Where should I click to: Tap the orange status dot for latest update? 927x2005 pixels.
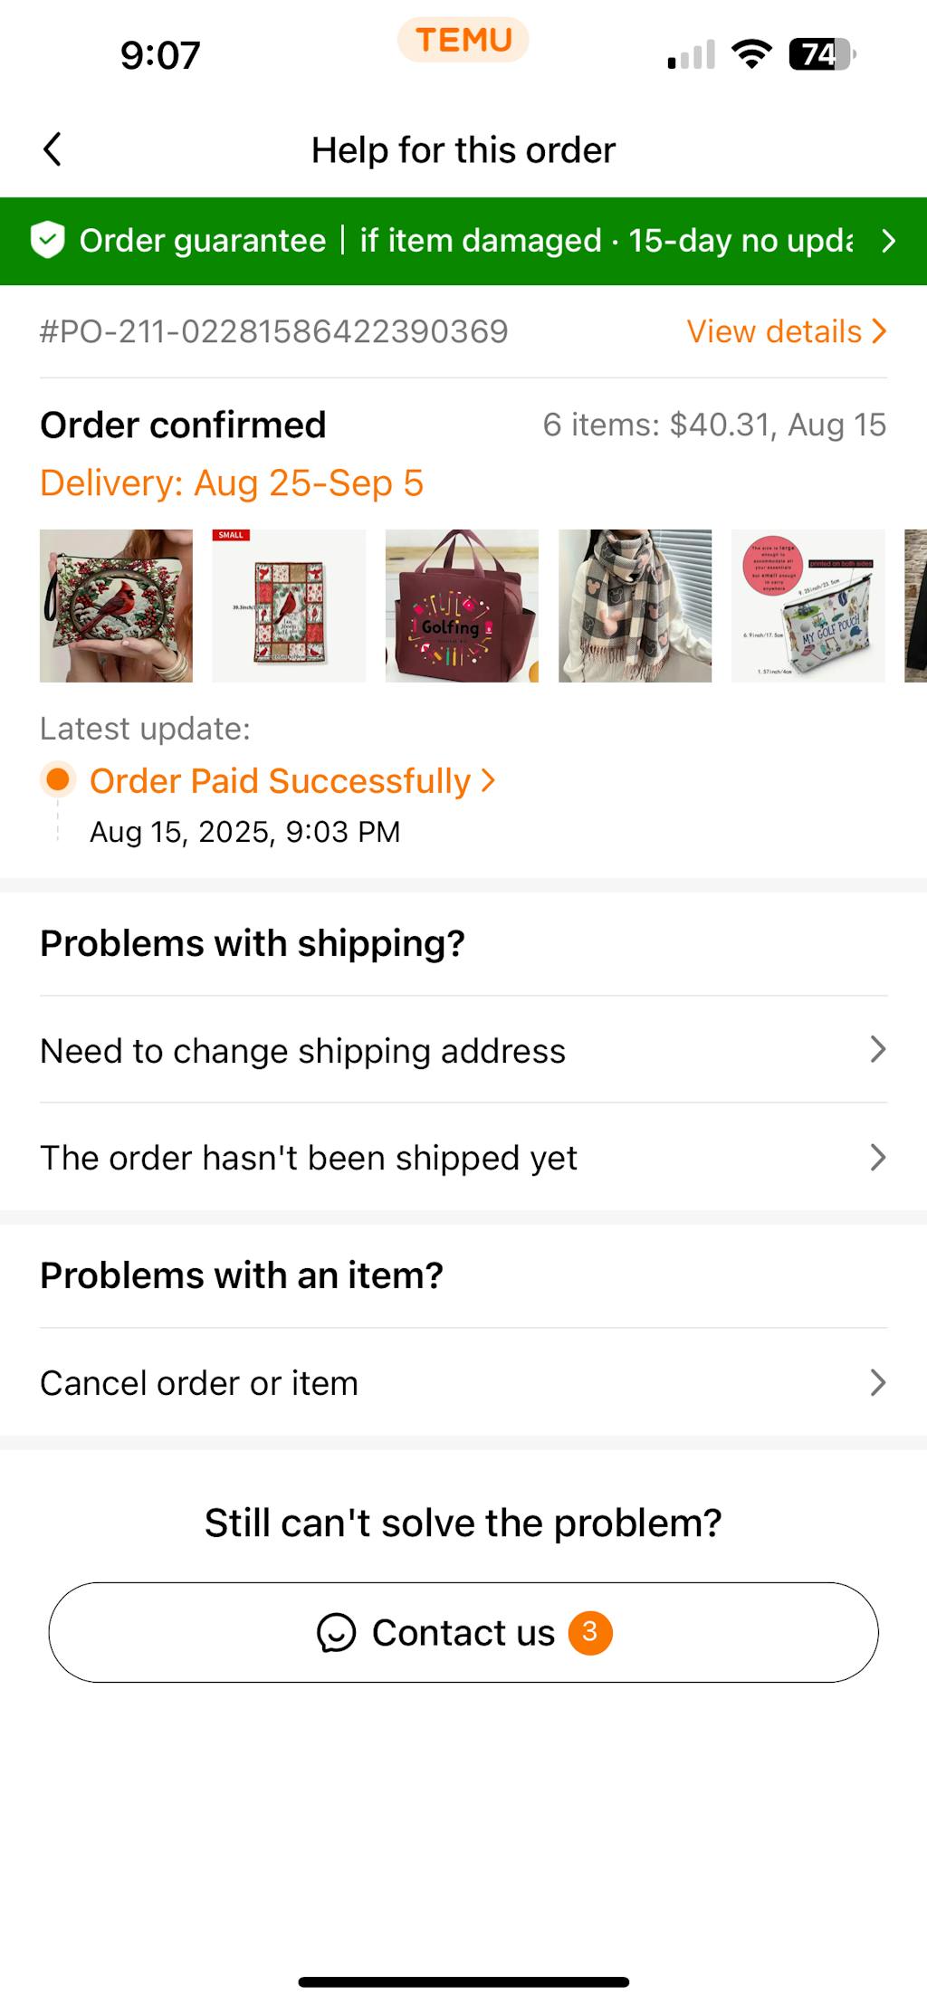58,779
